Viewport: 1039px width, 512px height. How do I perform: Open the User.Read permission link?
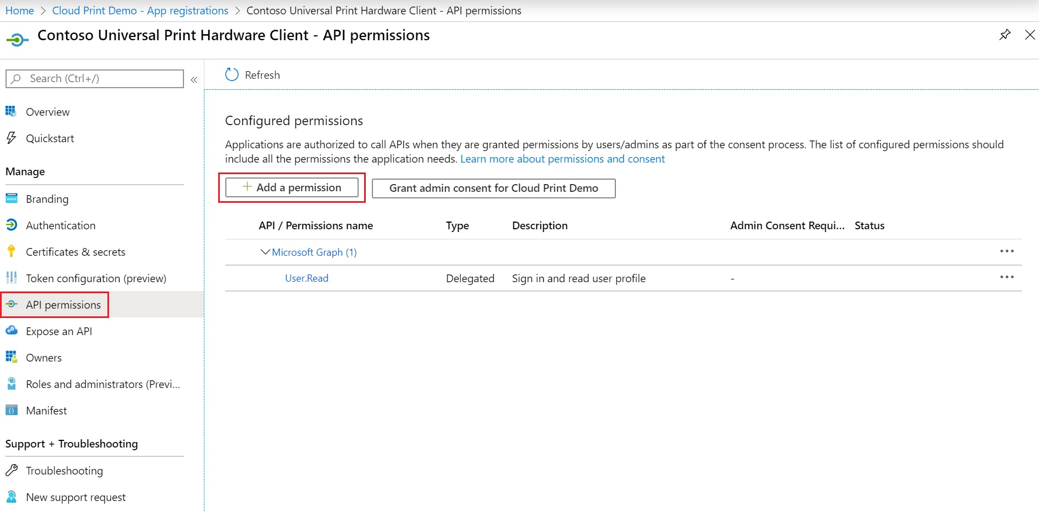pyautogui.click(x=307, y=278)
